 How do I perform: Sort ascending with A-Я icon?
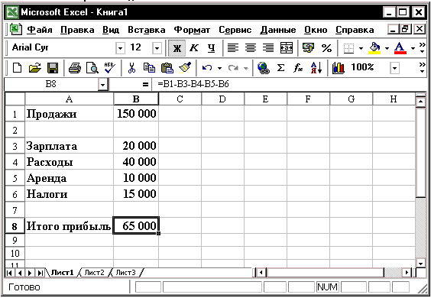click(x=316, y=68)
